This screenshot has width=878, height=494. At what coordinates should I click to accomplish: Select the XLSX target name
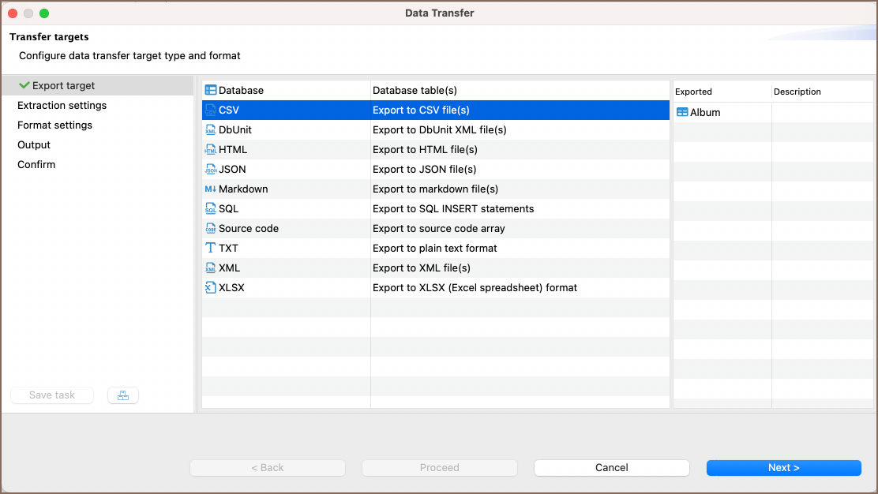coord(231,287)
